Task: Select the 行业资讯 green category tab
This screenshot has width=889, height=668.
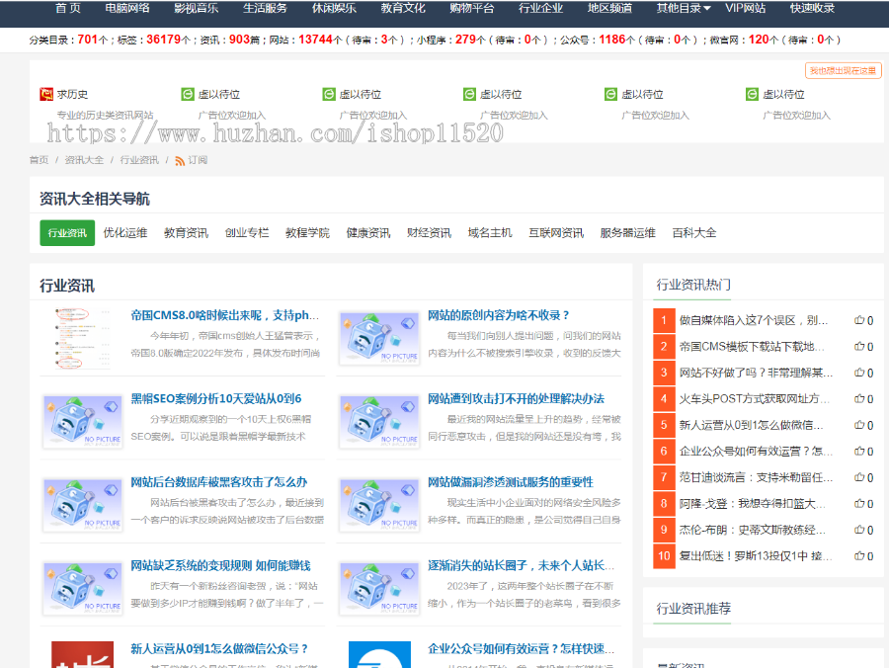Action: tap(67, 233)
